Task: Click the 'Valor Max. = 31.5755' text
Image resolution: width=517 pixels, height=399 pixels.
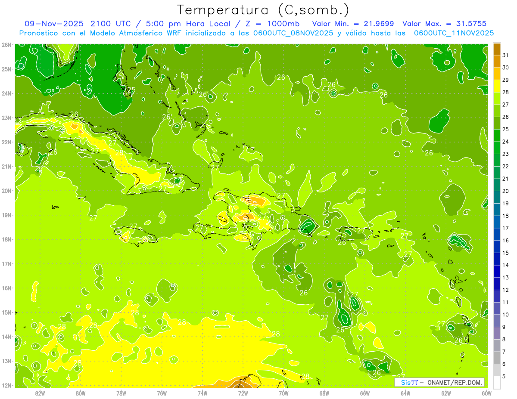Action: pos(444,24)
